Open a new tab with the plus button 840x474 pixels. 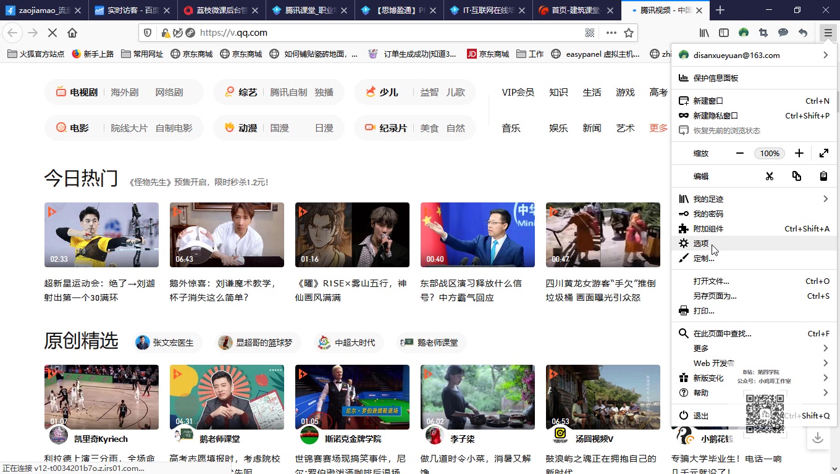click(720, 10)
